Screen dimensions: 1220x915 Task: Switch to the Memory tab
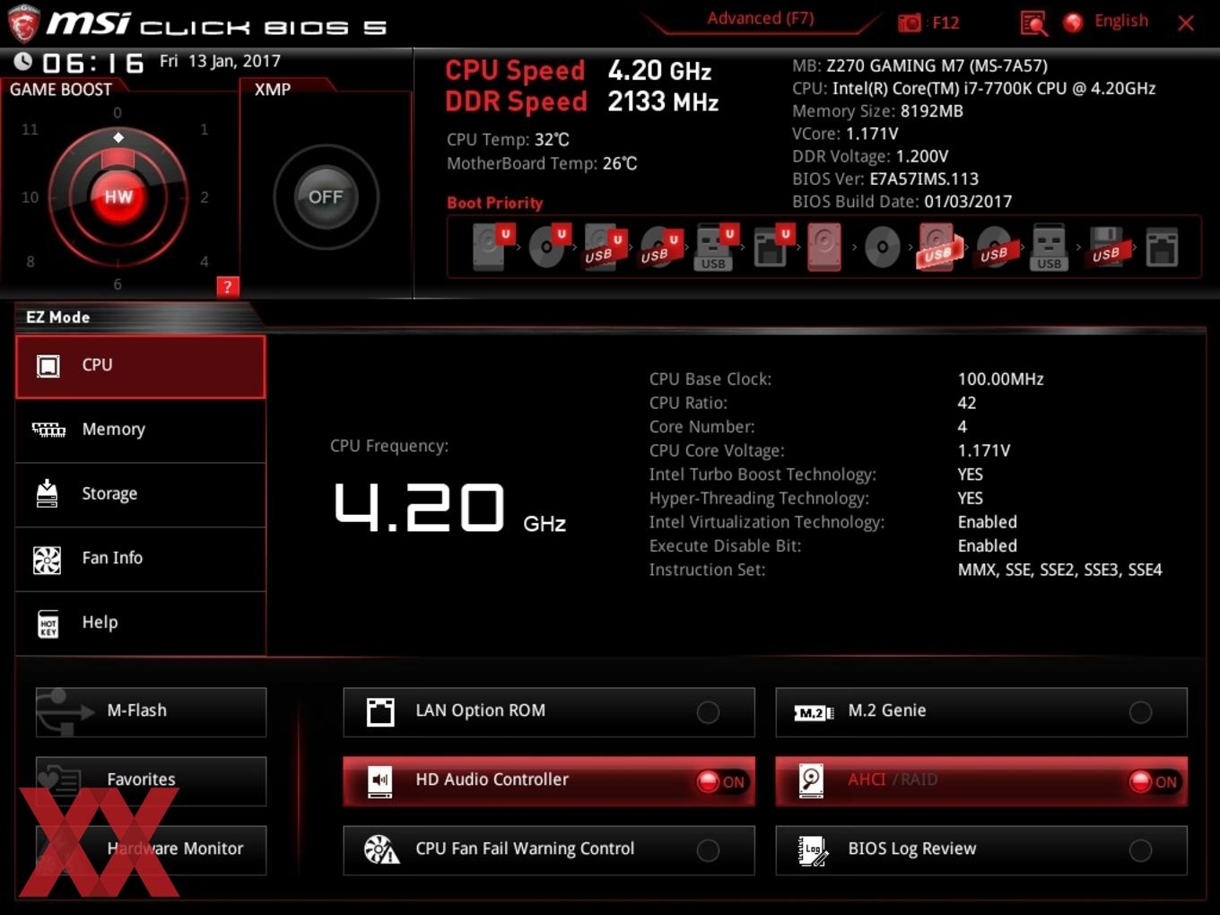[140, 431]
